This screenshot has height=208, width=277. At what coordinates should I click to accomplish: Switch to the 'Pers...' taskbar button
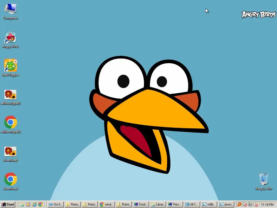(x=175, y=204)
